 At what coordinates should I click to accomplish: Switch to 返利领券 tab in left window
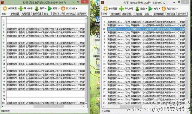coord(81,13)
